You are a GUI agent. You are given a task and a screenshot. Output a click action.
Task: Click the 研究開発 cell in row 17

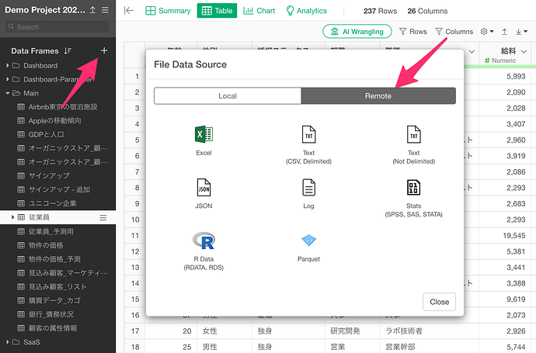point(353,331)
